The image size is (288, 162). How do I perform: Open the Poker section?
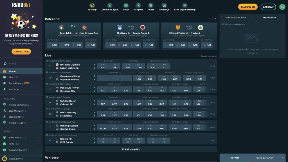click(x=151, y=7)
